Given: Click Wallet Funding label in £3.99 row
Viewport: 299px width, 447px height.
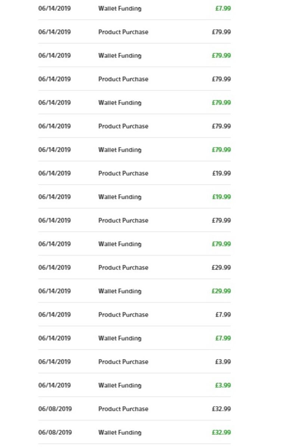Looking at the screenshot, I should (120, 385).
